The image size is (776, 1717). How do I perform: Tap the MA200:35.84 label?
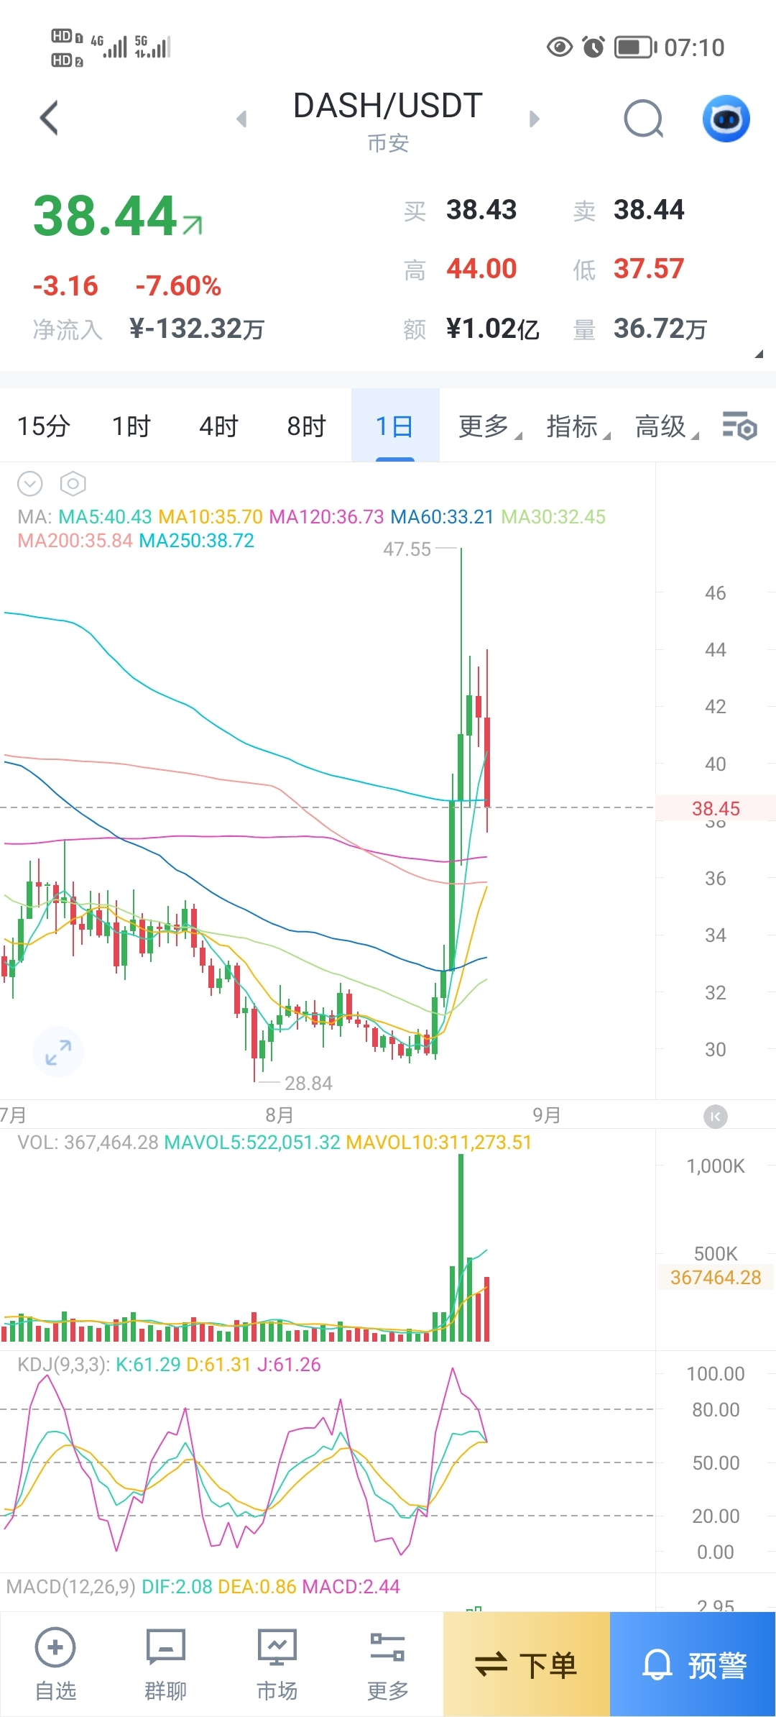click(75, 541)
